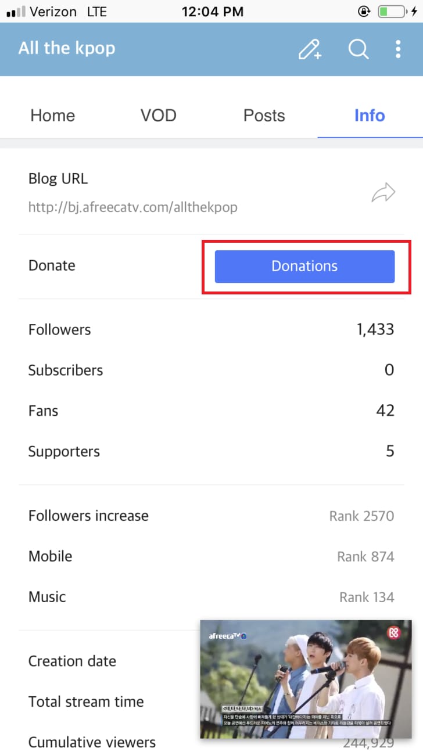Click the blue Donations button
The height and width of the screenshot is (752, 423).
click(304, 267)
